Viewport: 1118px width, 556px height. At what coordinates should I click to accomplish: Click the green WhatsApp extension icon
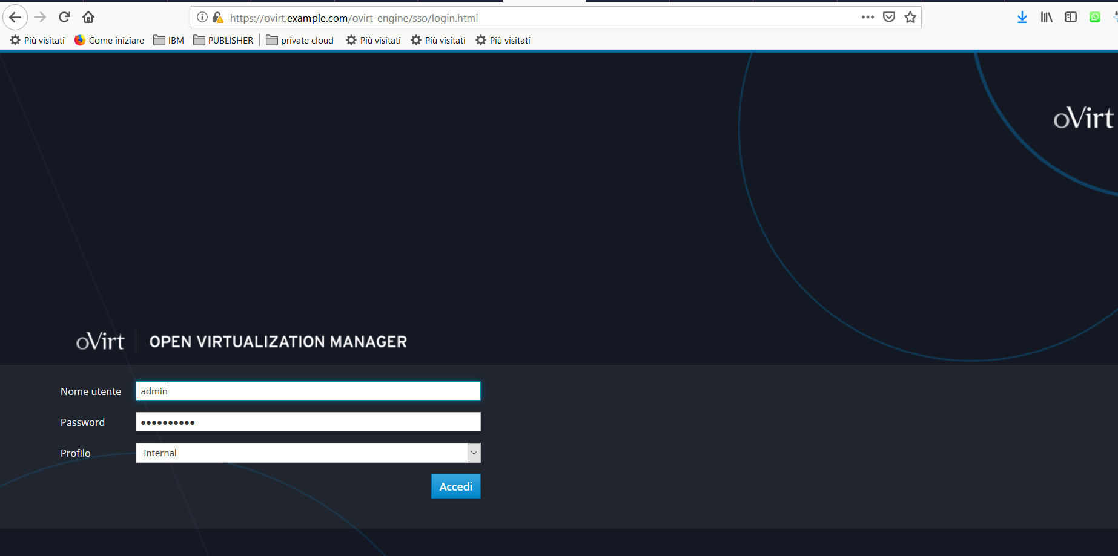1094,17
